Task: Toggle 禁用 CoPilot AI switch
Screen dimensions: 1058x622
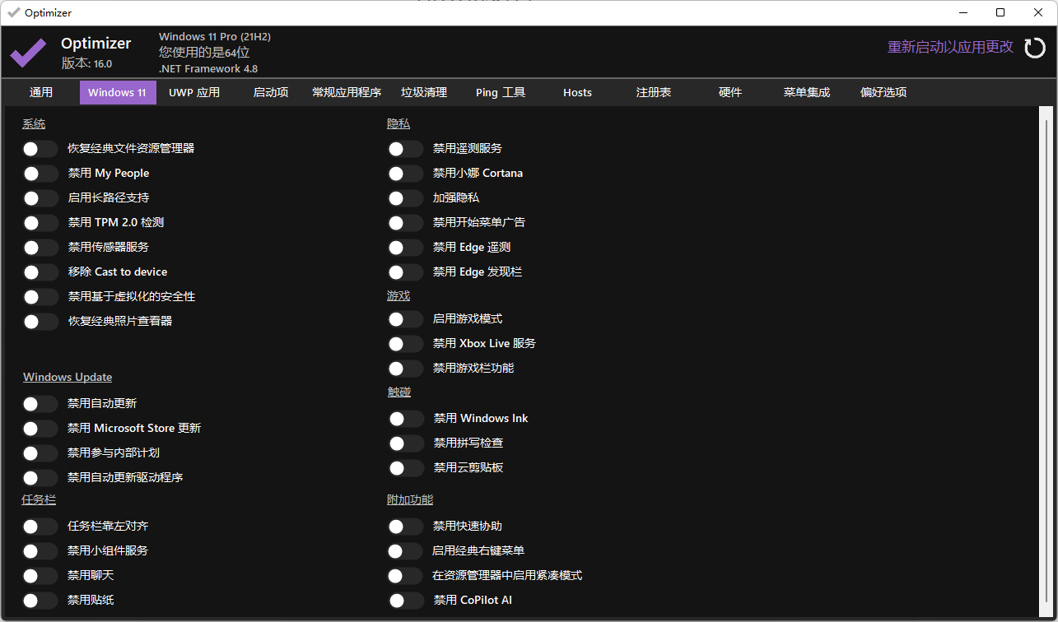Action: click(407, 601)
